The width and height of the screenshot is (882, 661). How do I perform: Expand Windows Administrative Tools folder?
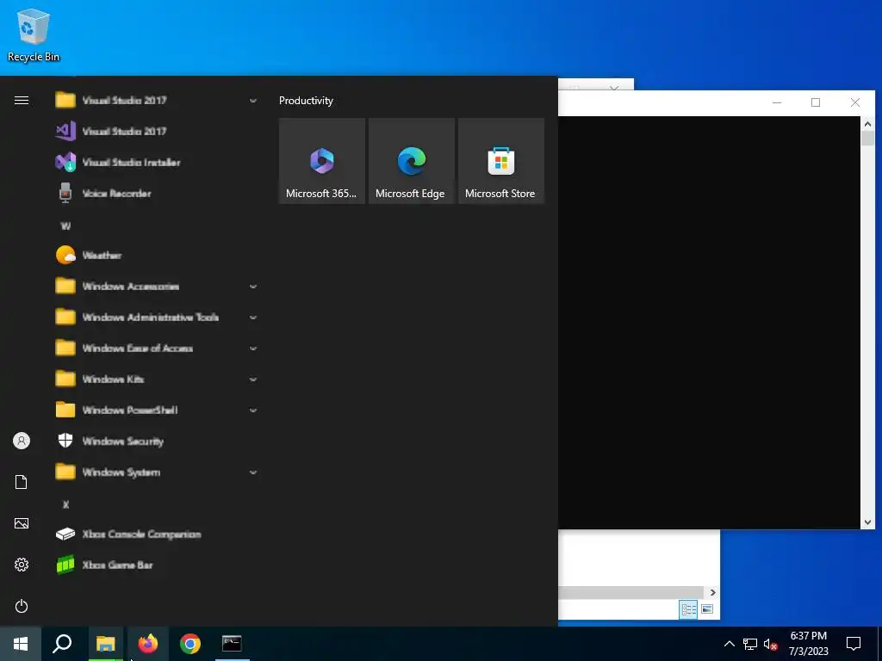point(157,317)
